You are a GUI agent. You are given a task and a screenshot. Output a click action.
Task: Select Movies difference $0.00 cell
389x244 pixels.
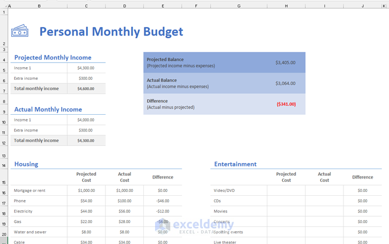coord(363,211)
